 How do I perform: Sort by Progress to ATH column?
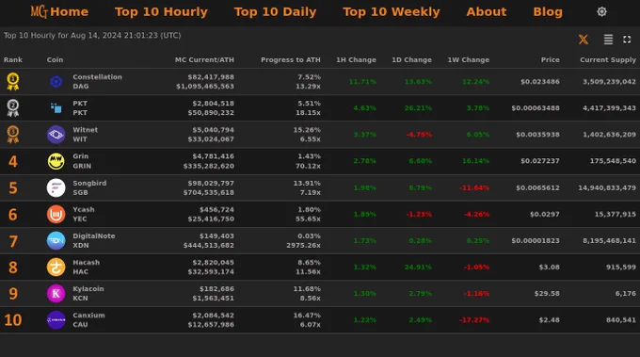point(291,59)
